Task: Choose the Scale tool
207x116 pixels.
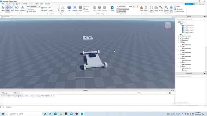Action: tap(12, 9)
